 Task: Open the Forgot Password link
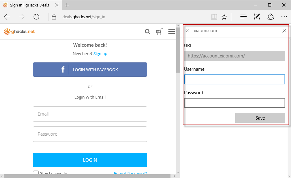click(130, 173)
